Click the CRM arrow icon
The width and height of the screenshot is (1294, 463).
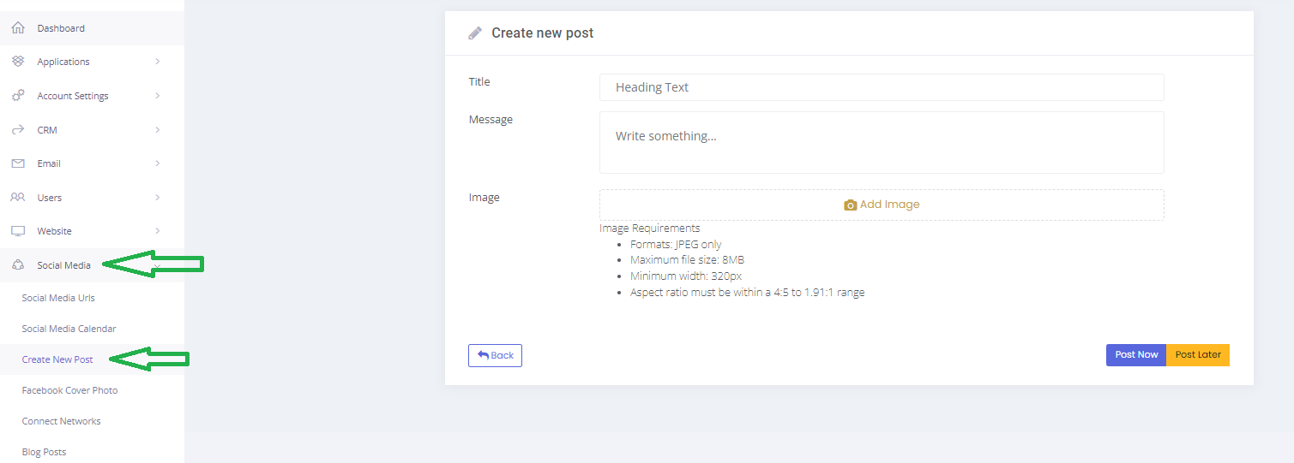coord(18,130)
